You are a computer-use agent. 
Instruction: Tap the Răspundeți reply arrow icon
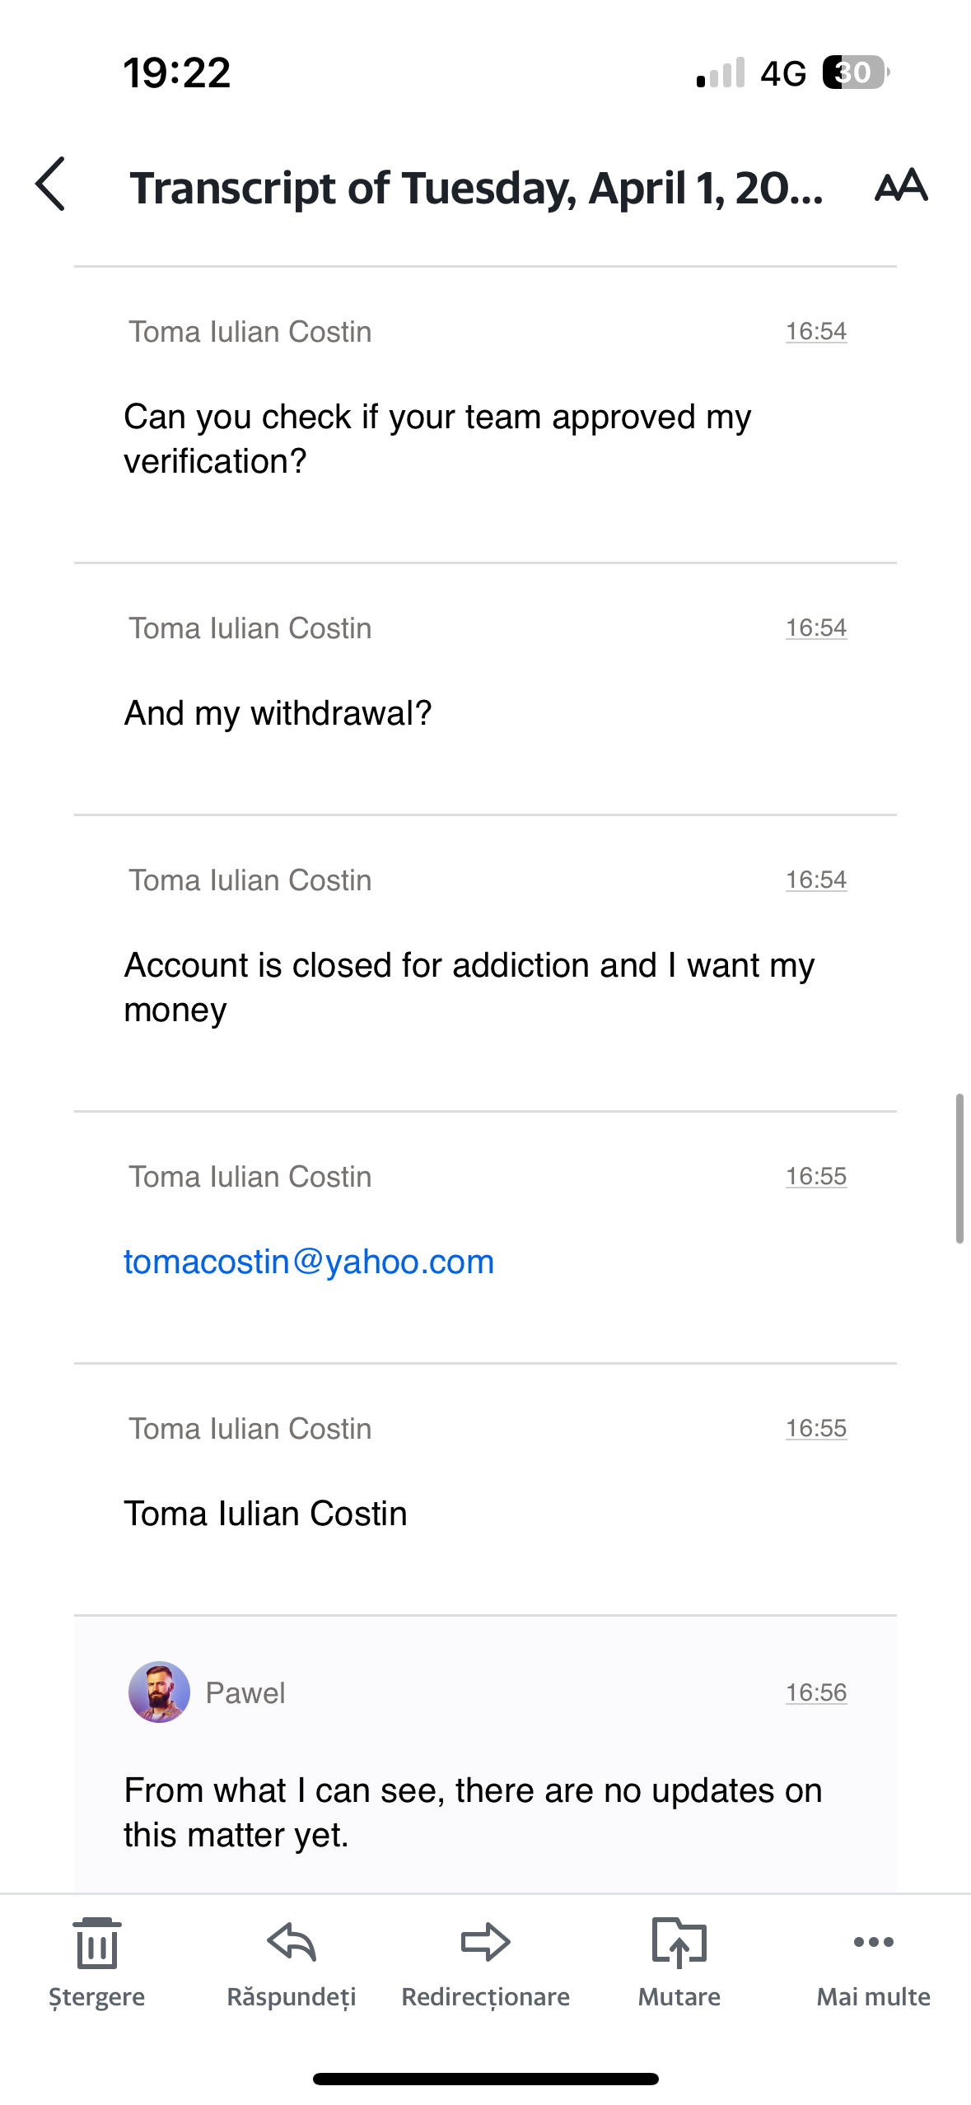tap(292, 1944)
